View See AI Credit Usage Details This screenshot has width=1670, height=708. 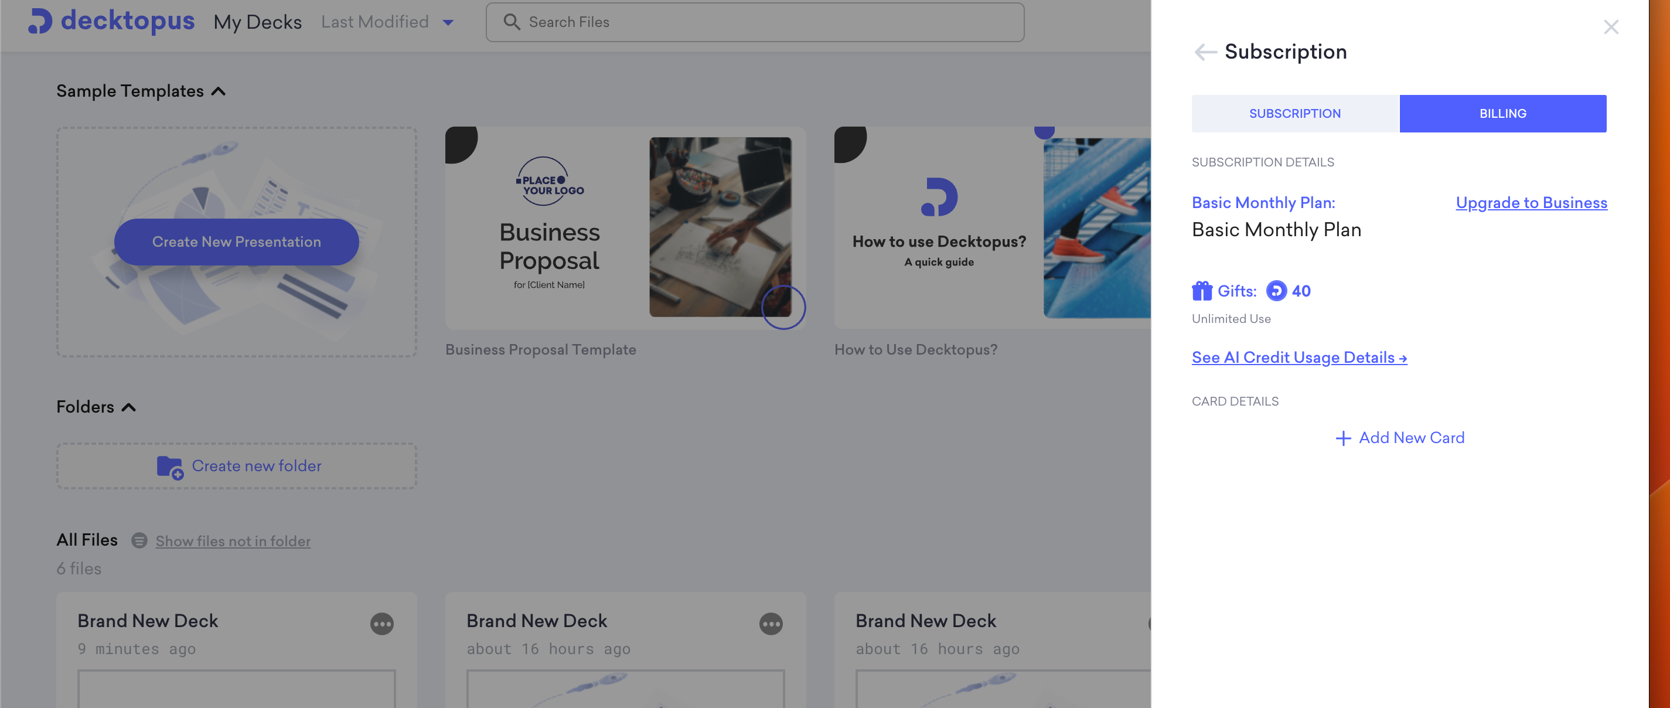pyautogui.click(x=1299, y=358)
